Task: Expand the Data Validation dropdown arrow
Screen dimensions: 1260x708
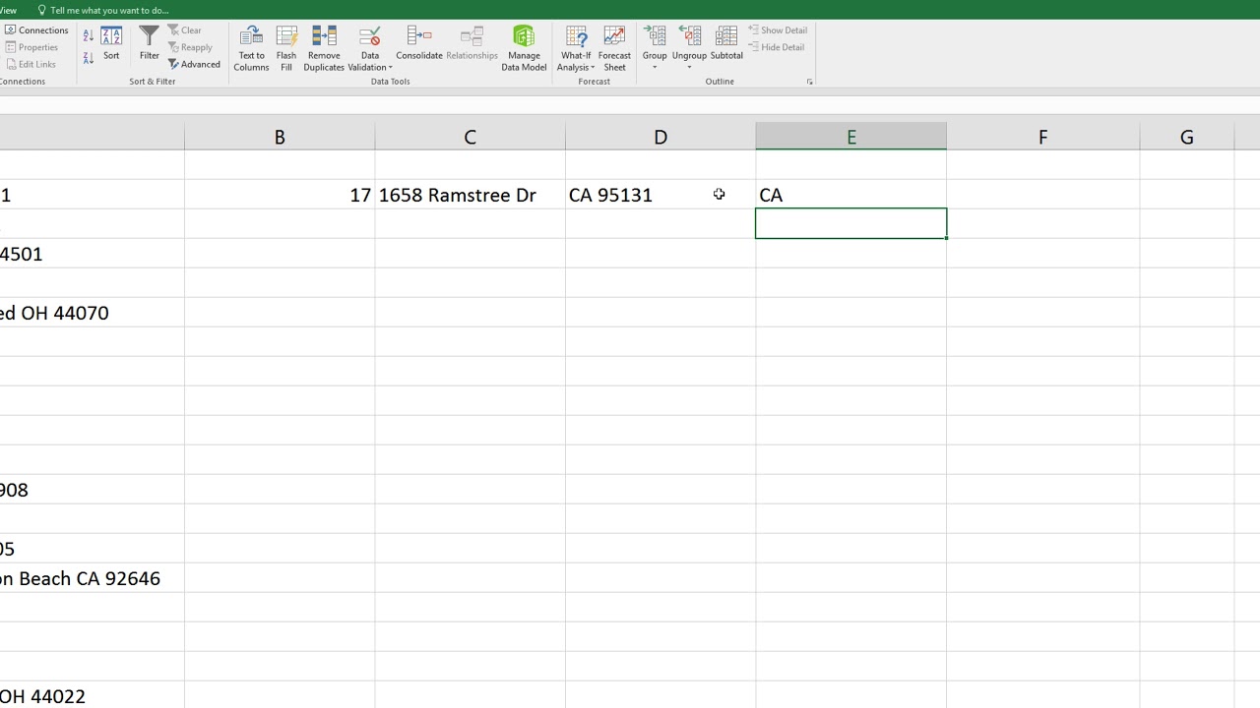Action: pyautogui.click(x=390, y=68)
